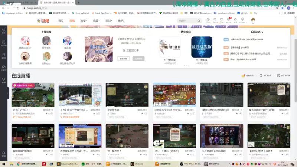Open the 云游戏 gamepad icon in left sidebar
Image resolution: width=297 pixels, height=167 pixels.
coord(4,68)
